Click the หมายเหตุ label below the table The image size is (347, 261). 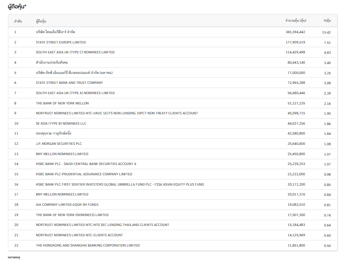pos(14,258)
